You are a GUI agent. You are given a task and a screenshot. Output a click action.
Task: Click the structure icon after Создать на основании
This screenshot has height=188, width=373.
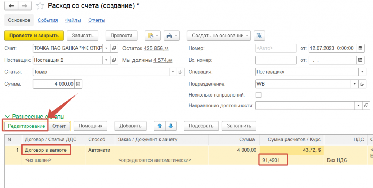259,36
